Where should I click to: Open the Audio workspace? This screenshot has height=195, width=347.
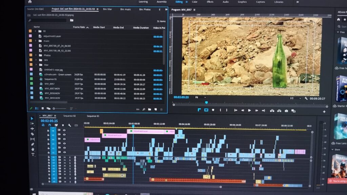(x=225, y=2)
